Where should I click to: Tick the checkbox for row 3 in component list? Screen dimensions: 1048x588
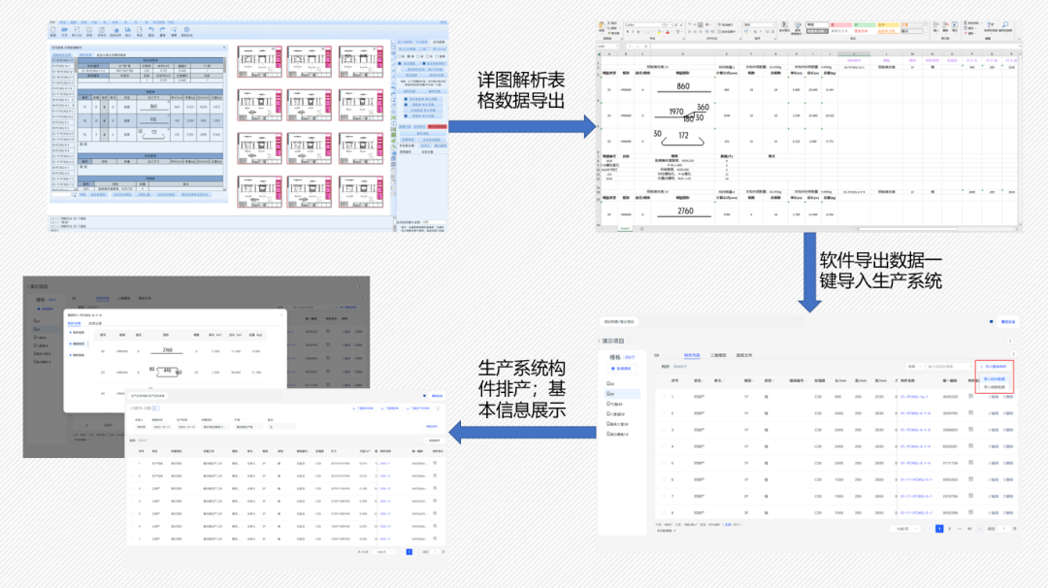coord(664,430)
